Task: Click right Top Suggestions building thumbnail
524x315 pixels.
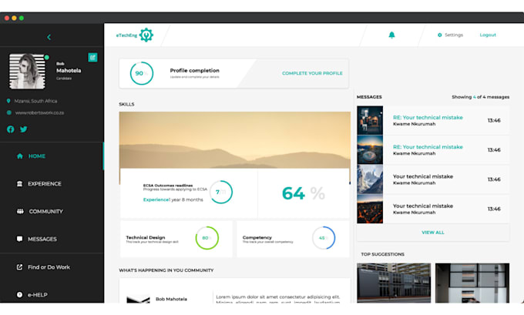Action: (x=472, y=283)
